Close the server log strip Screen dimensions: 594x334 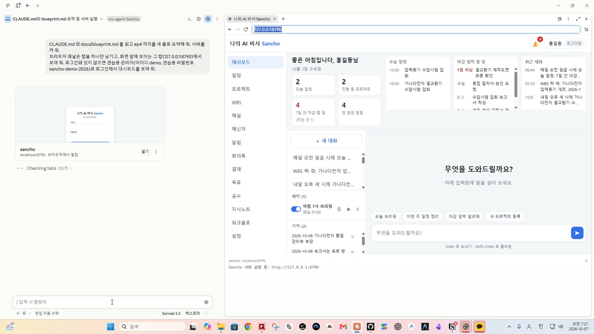coord(586,261)
